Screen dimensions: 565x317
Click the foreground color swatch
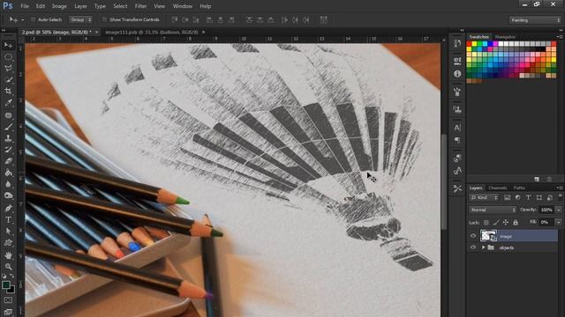6,285
